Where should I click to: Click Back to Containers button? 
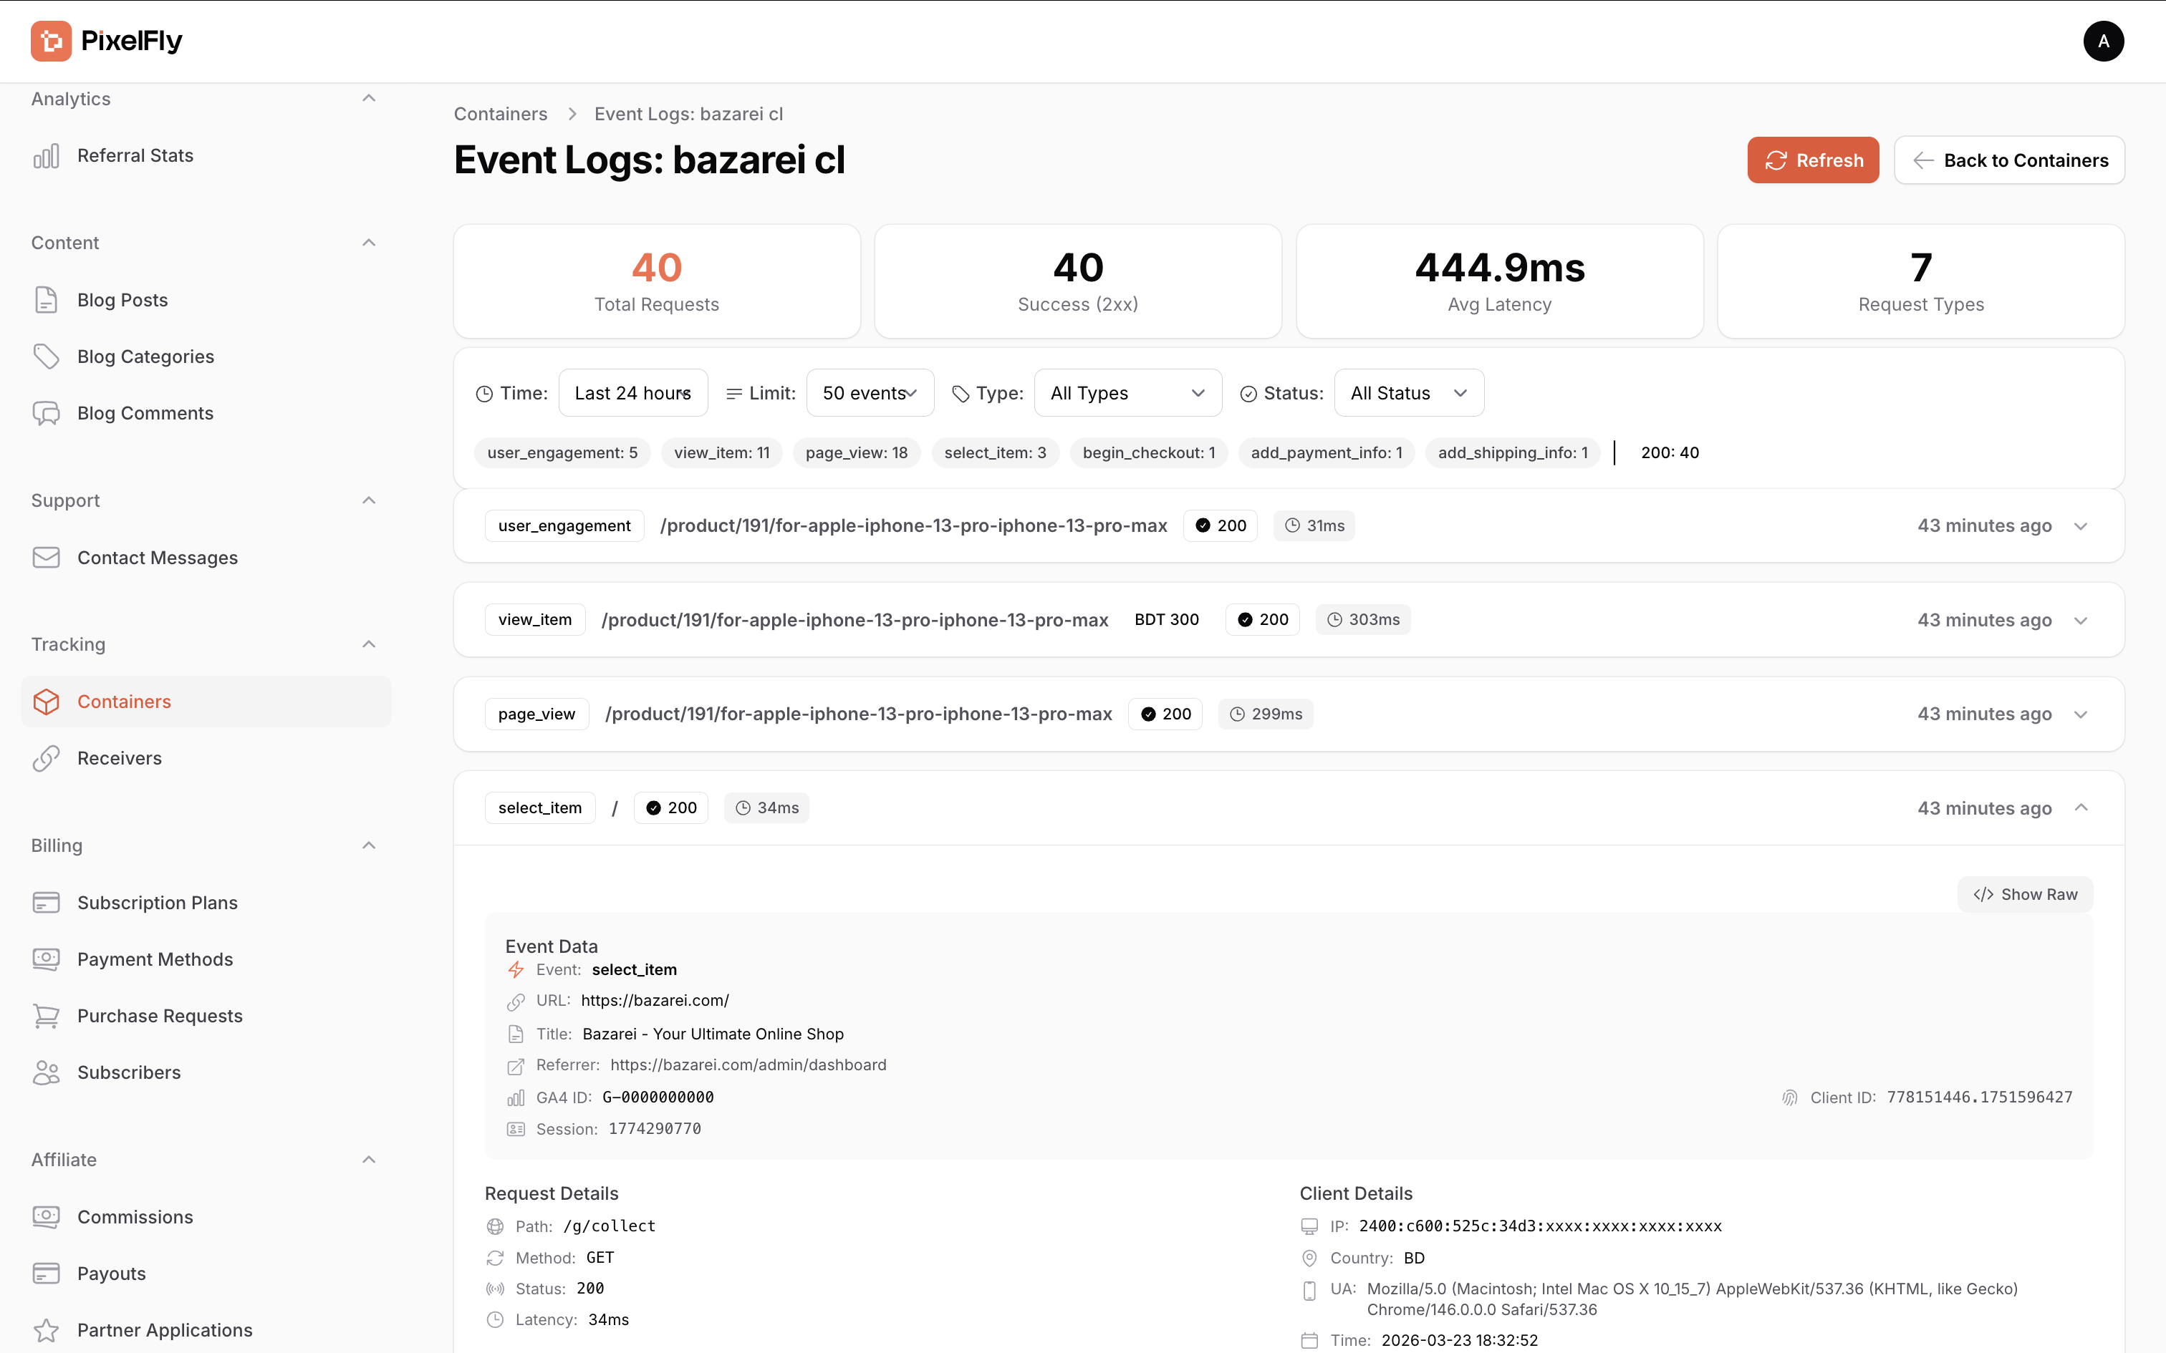2008,160
